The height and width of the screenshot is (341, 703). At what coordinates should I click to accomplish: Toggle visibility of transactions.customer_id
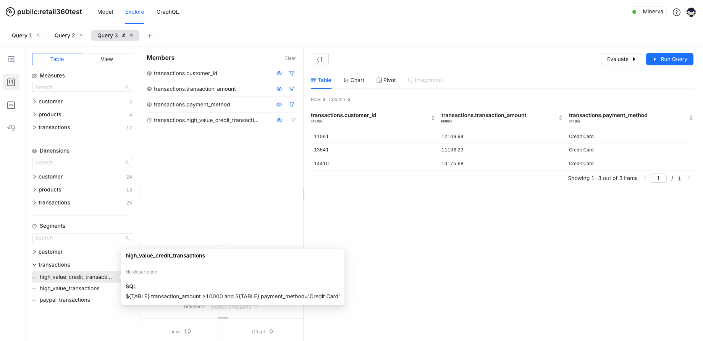click(279, 73)
